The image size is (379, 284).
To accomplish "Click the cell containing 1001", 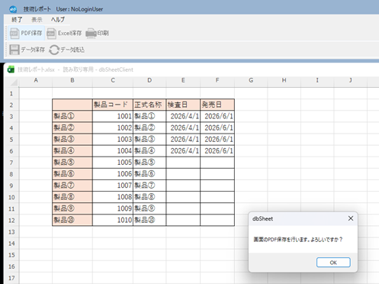I will pyautogui.click(x=113, y=116).
